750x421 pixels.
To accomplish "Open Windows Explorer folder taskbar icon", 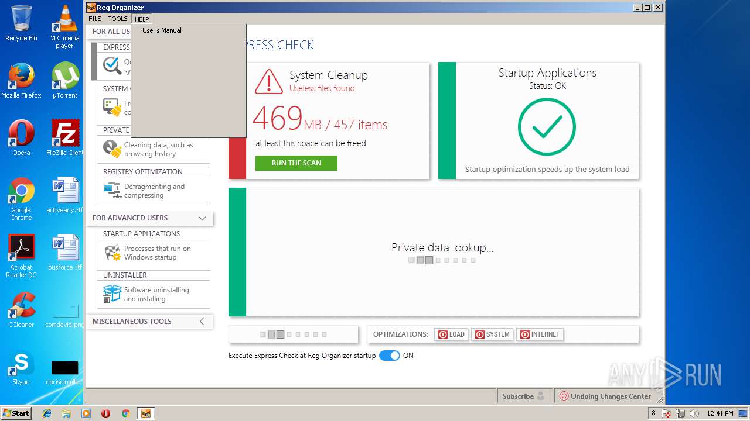I will pyautogui.click(x=66, y=413).
